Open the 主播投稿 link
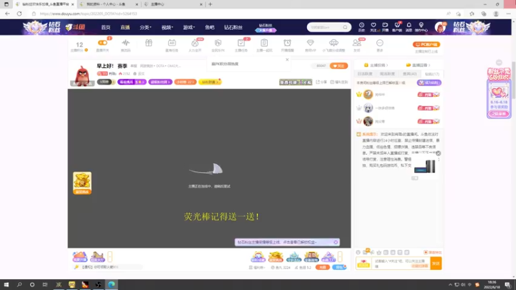The image size is (516, 290). click(376, 65)
